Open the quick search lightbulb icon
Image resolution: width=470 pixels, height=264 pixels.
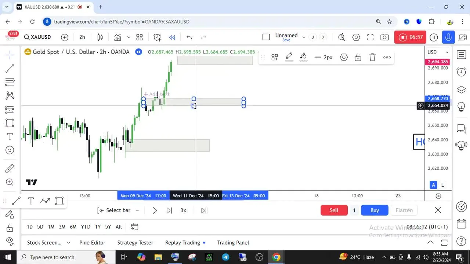(341, 37)
